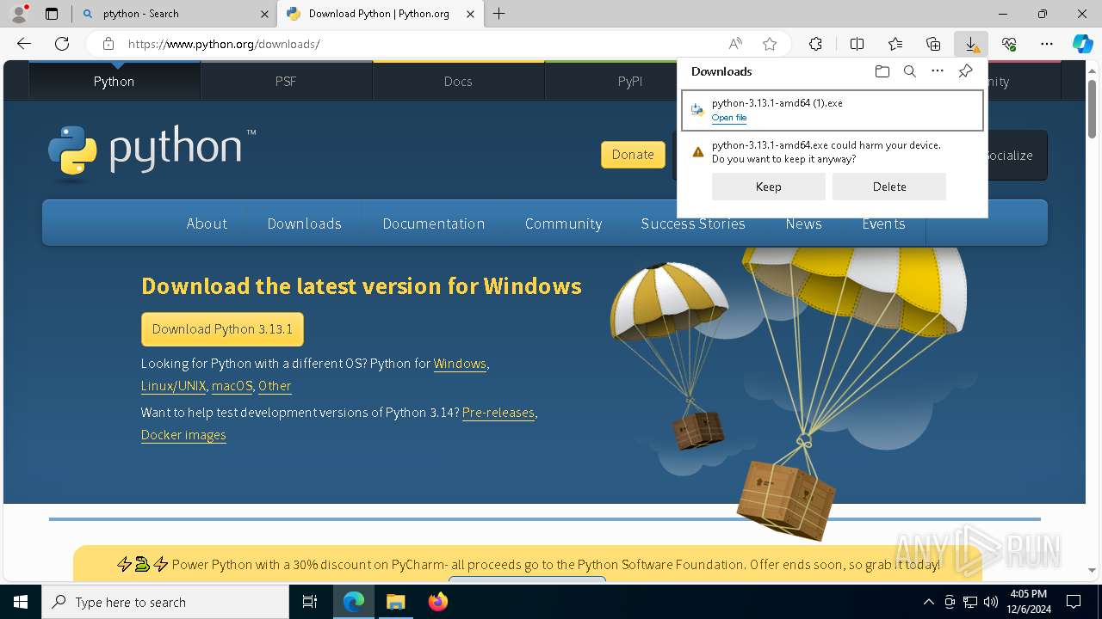Click the Read aloud icon
The width and height of the screenshot is (1102, 619).
tap(735, 44)
